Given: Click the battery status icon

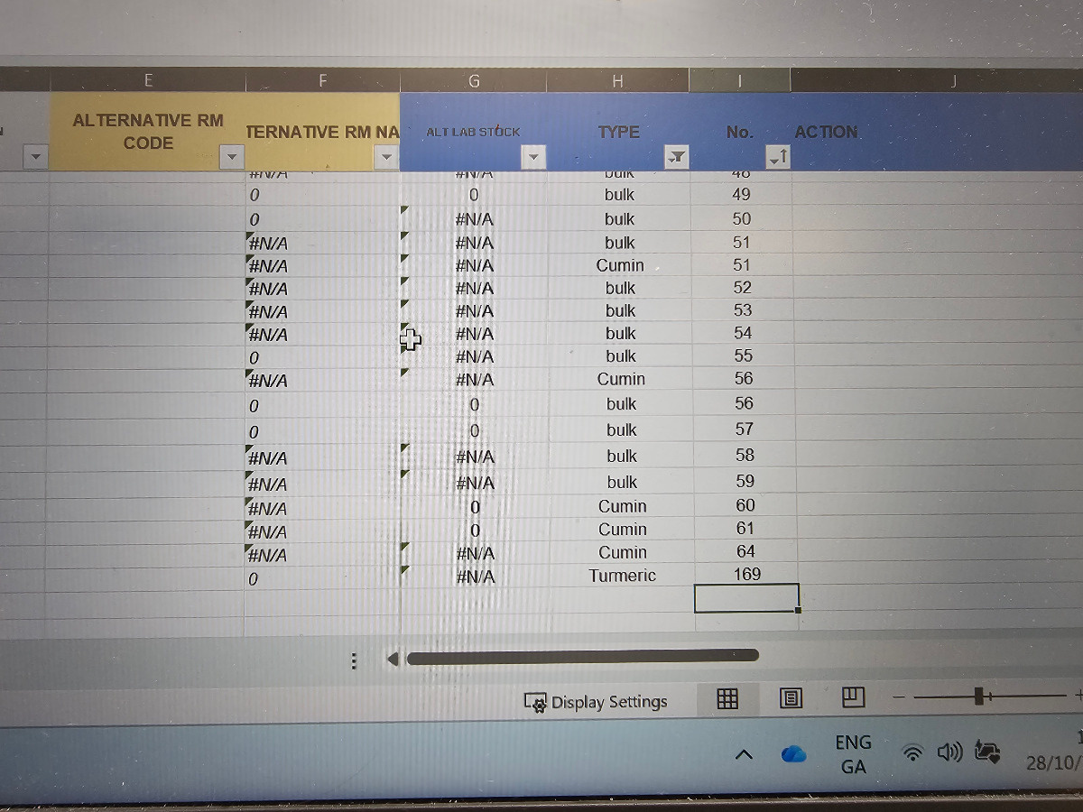Looking at the screenshot, I should pos(987,753).
